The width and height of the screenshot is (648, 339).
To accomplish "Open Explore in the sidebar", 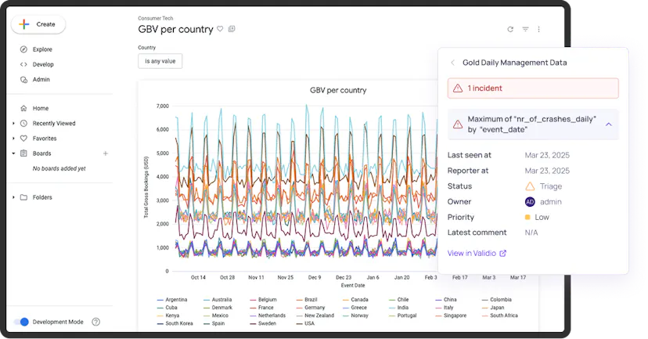I will point(42,49).
